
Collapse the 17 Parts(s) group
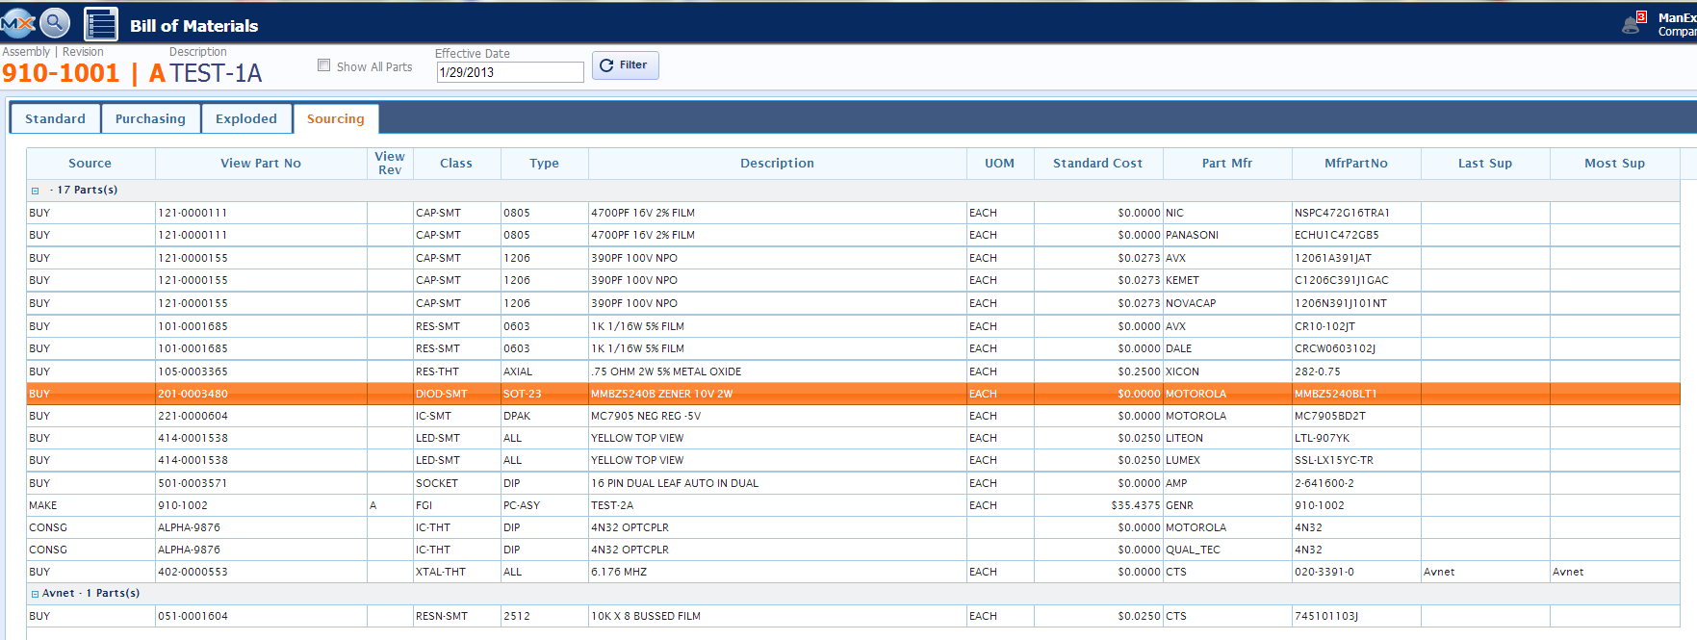pyautogui.click(x=36, y=191)
